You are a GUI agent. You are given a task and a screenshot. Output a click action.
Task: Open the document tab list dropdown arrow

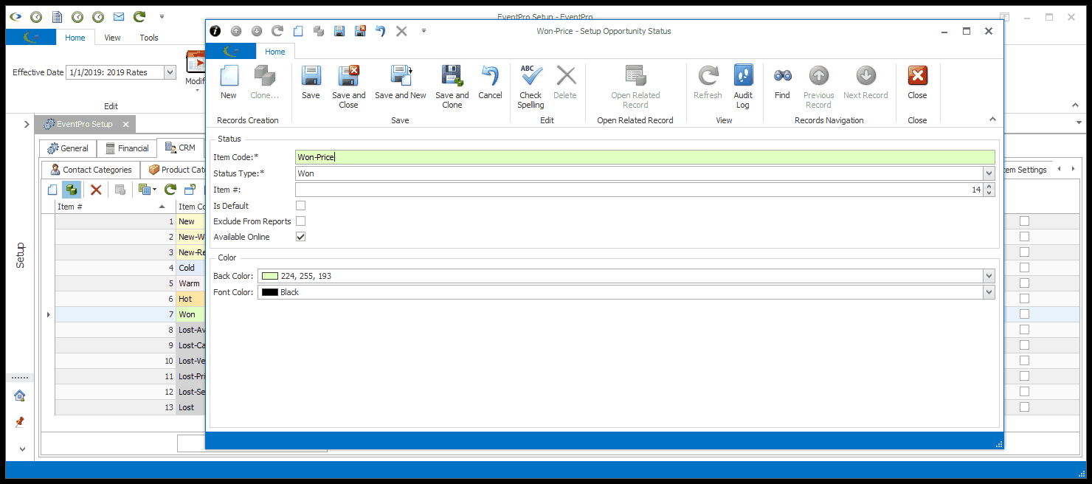click(1079, 122)
